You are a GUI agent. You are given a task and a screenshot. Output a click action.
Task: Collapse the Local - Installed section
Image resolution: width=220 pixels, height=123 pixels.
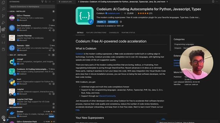(x=8, y=11)
